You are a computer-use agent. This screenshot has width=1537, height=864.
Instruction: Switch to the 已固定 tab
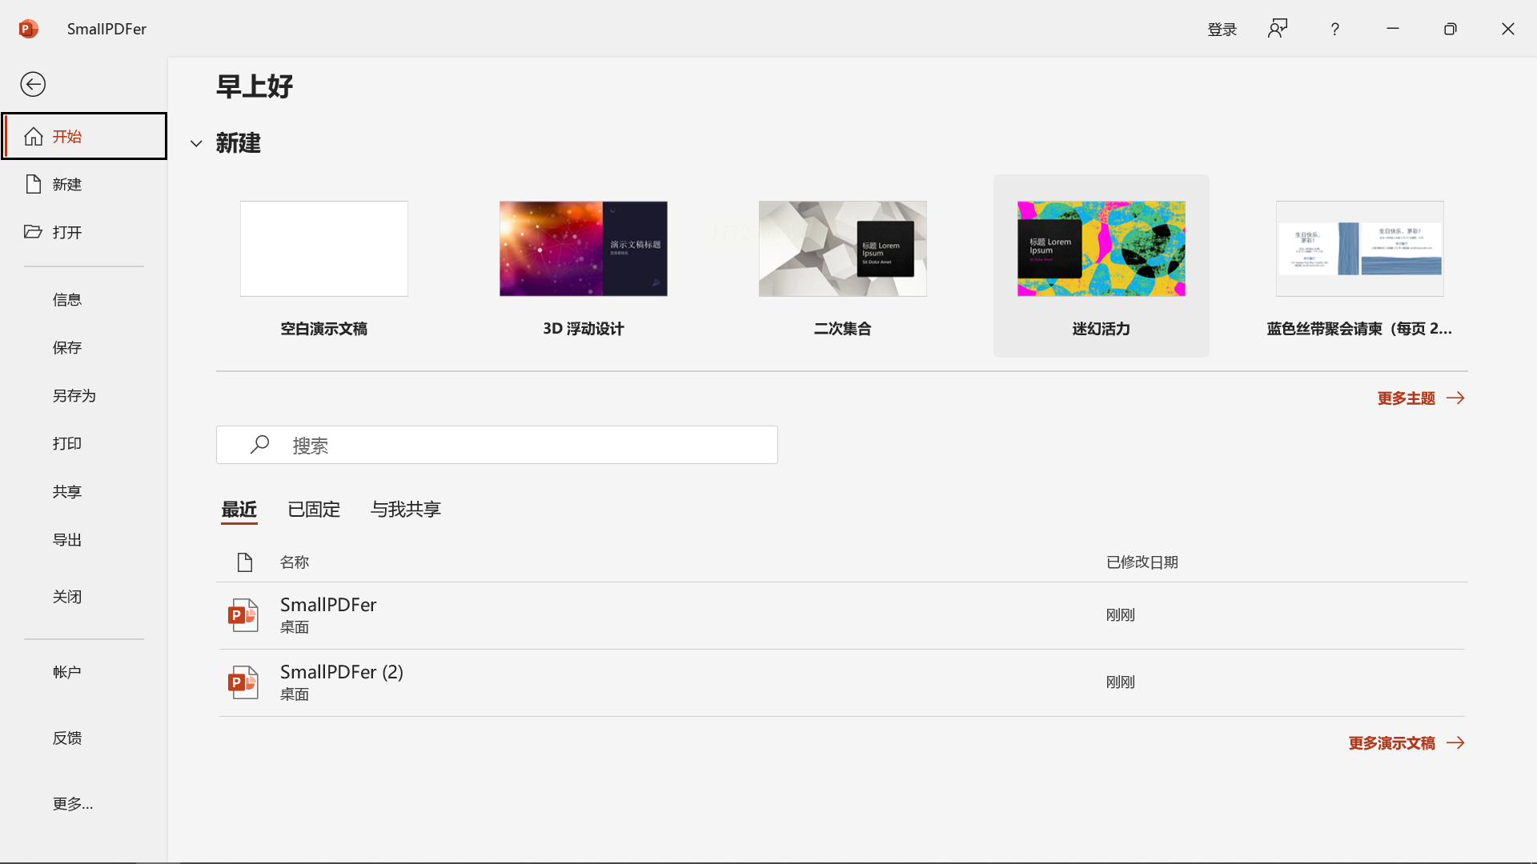314,510
